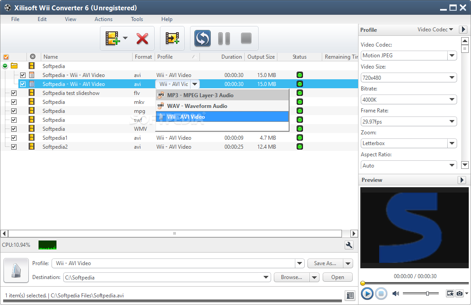Click the folder icon of Softpedia group
The image size is (471, 305).
(14, 65)
